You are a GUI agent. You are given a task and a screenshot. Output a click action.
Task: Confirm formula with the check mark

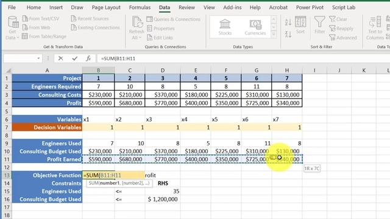click(74, 58)
